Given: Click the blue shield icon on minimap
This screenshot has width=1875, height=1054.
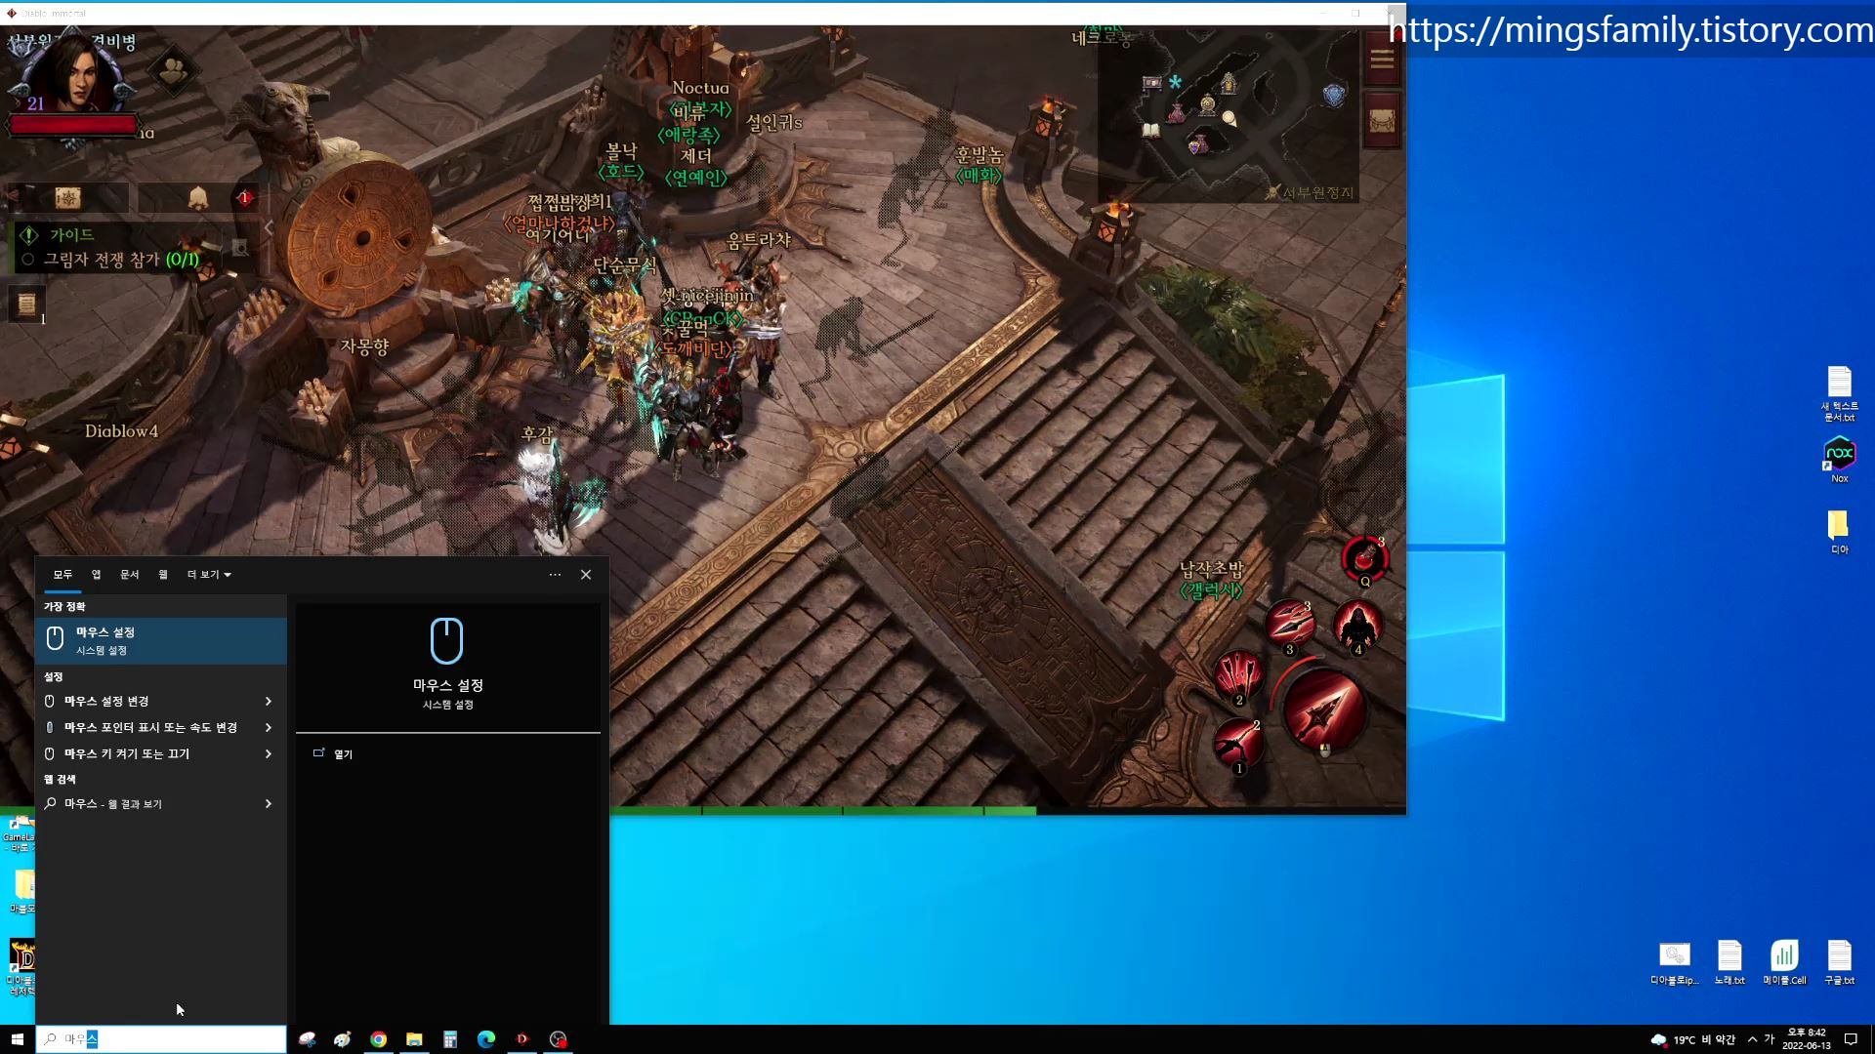Looking at the screenshot, I should tap(1334, 96).
